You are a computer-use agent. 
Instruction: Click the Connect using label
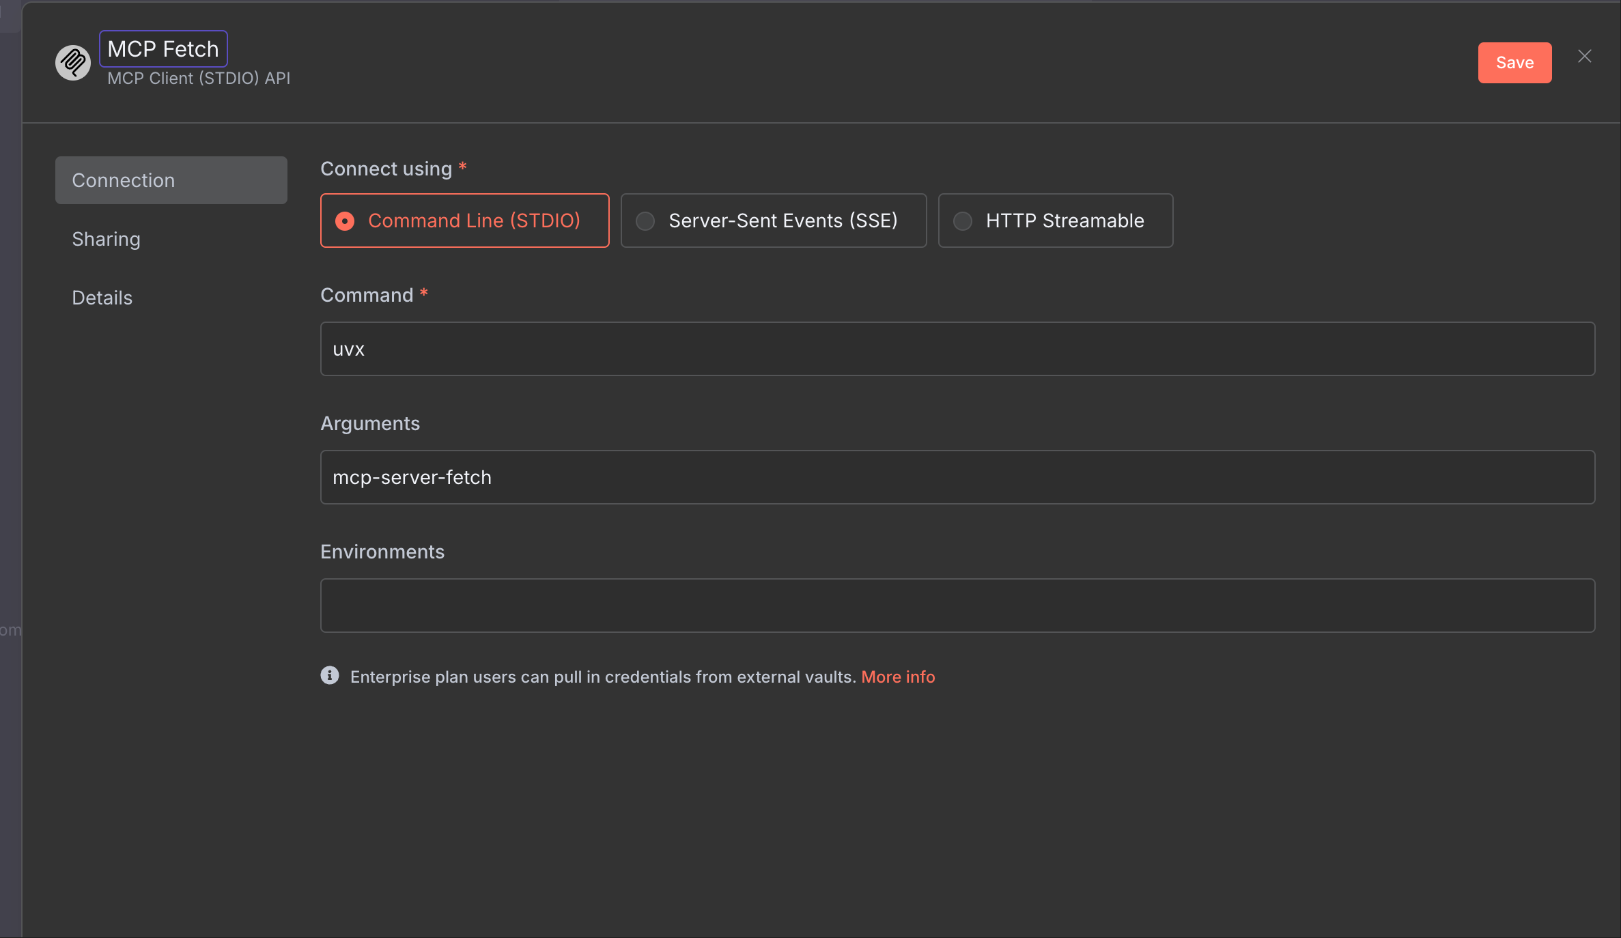click(x=386, y=169)
